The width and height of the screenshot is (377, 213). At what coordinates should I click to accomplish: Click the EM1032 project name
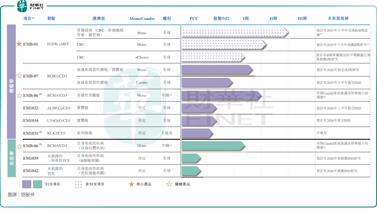pyautogui.click(x=31, y=108)
